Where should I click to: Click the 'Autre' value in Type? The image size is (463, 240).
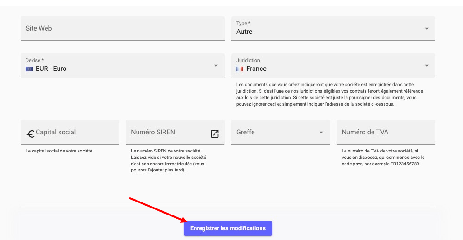click(x=244, y=32)
